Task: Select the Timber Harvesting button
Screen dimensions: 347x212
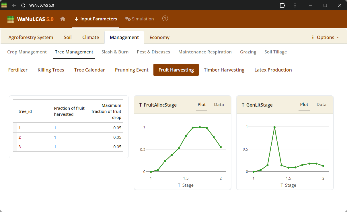Action: [224, 70]
